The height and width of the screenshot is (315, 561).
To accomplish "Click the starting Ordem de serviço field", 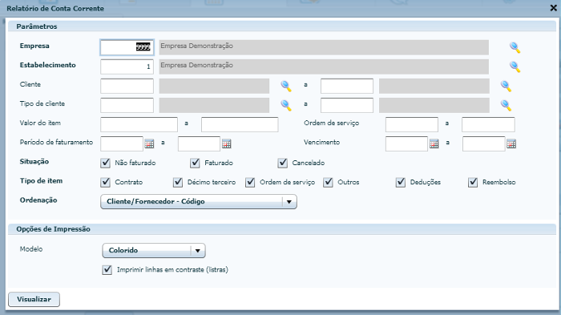I will click(x=412, y=124).
